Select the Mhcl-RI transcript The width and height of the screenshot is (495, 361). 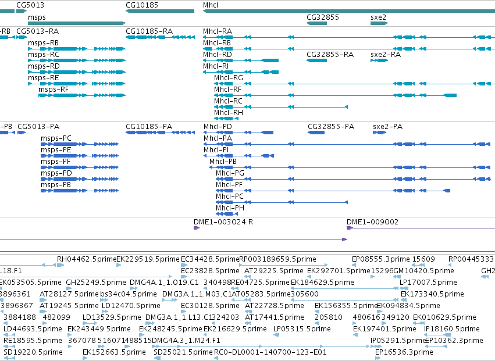tap(216, 66)
